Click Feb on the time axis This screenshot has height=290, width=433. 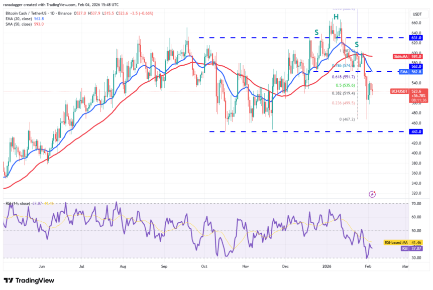368,266
